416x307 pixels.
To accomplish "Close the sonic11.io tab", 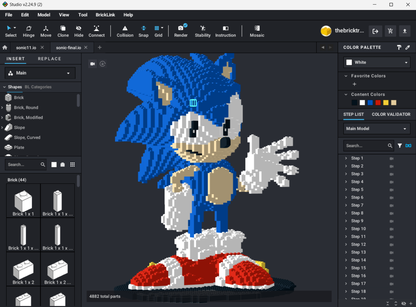I will tap(42, 47).
